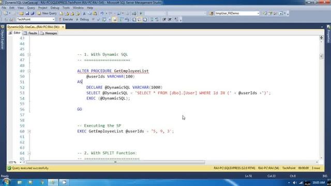Click 'Query executed successfully' status message
Image resolution: width=331 pixels, height=186 pixels.
point(30,168)
